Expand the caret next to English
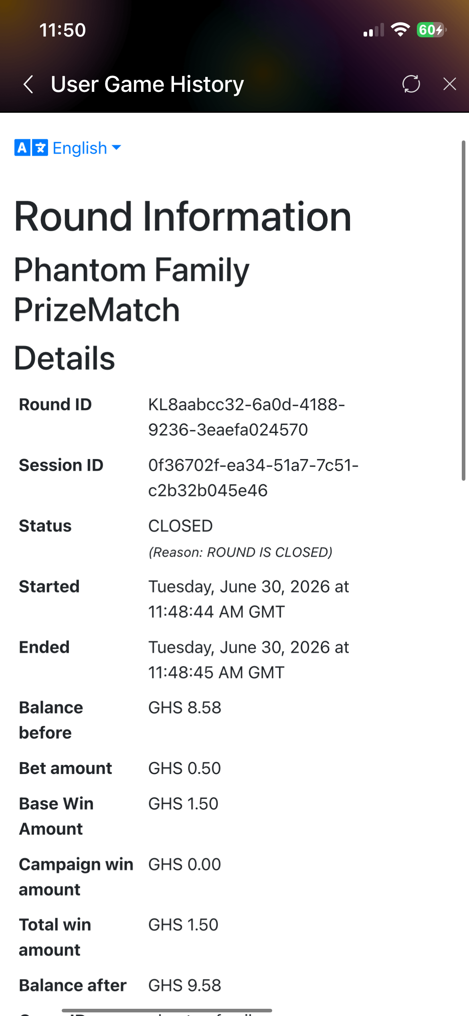 pos(116,148)
